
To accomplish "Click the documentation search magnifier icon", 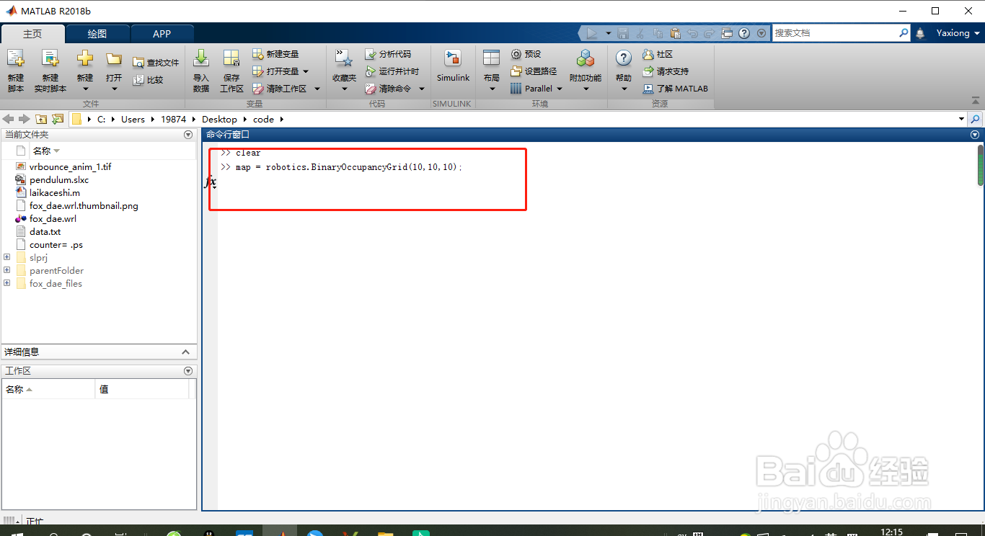I will click(904, 33).
